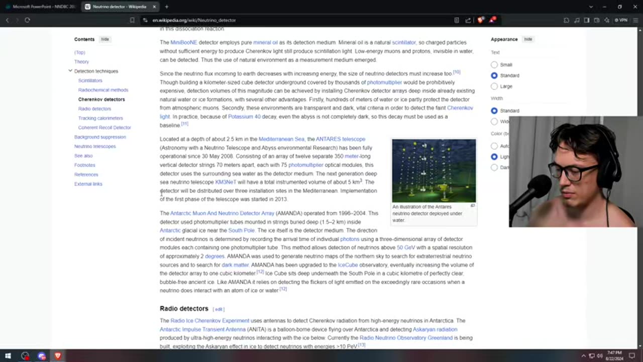Open the extensions puzzle icon
The height and width of the screenshot is (362, 643).
566,20
